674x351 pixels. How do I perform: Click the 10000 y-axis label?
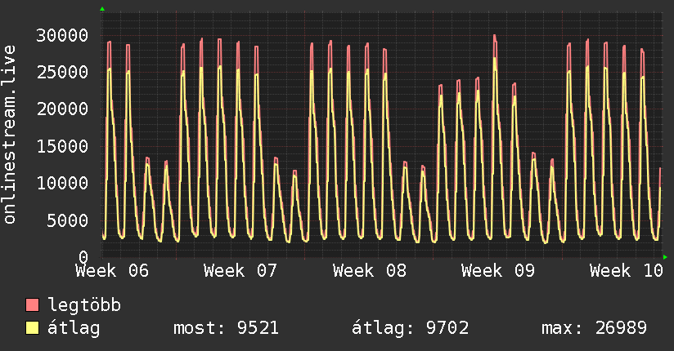(x=62, y=183)
